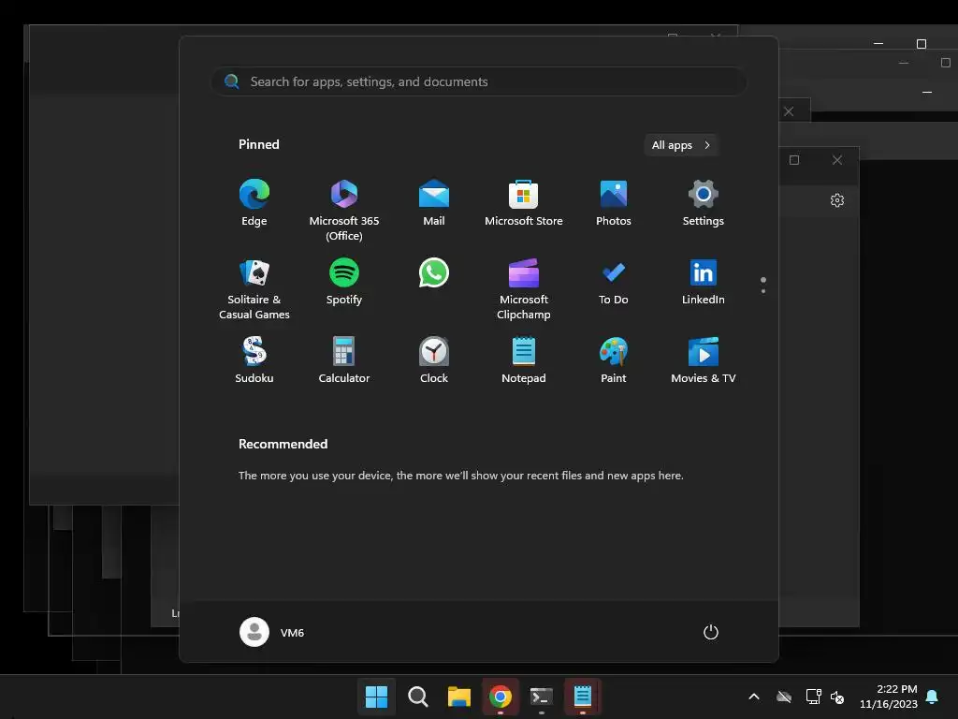Open the network status tray icon
The height and width of the screenshot is (719, 958).
813,697
